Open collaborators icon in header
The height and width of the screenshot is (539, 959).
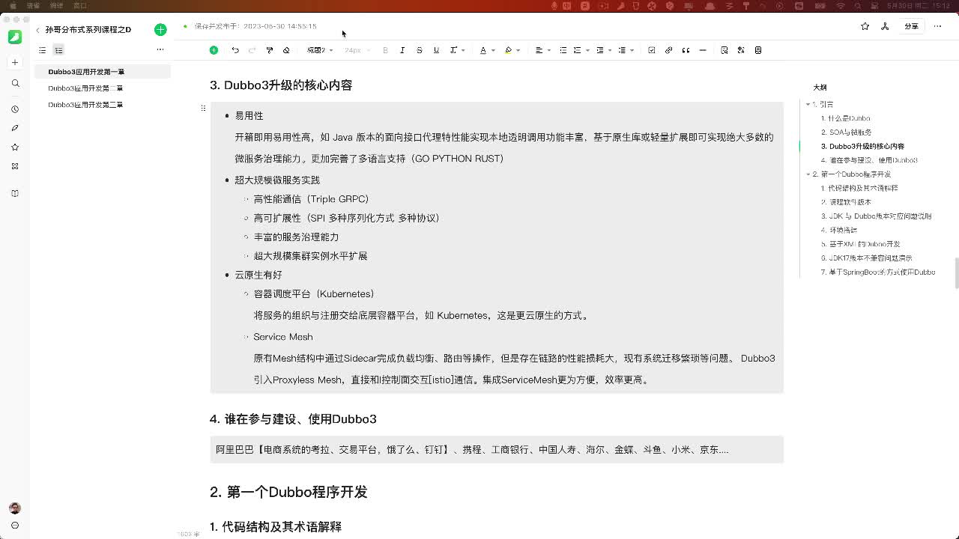(x=885, y=26)
